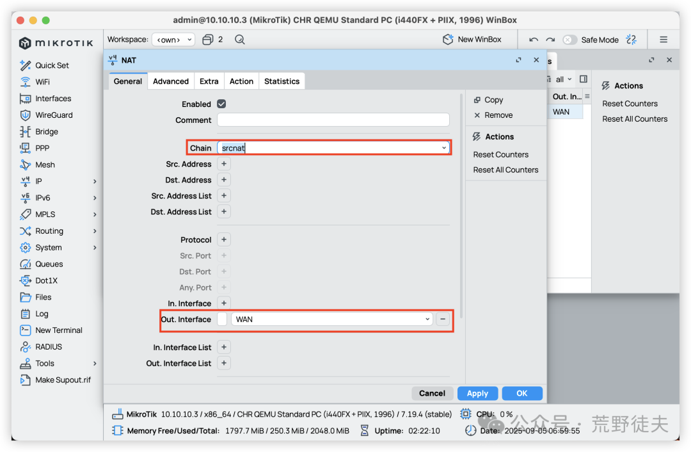
Task: Open Quick Set from the sidebar
Action: (x=45, y=65)
